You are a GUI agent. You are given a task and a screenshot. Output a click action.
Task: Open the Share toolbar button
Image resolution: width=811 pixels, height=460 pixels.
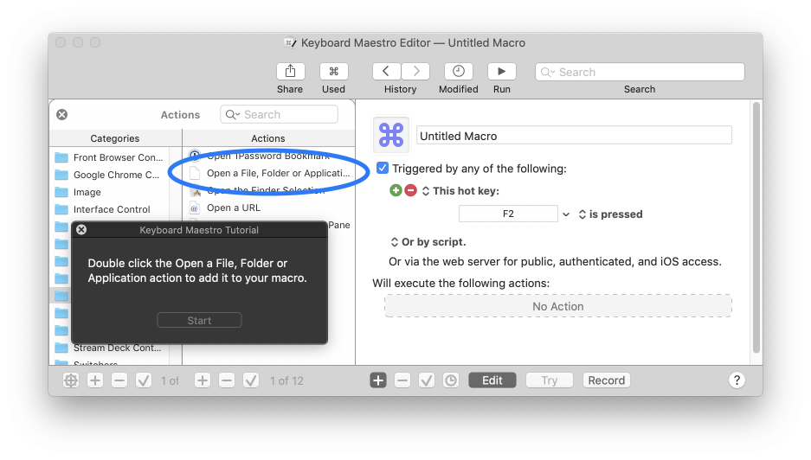290,71
